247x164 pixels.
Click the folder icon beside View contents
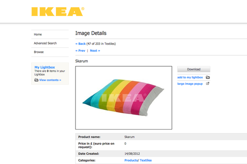[37, 80]
